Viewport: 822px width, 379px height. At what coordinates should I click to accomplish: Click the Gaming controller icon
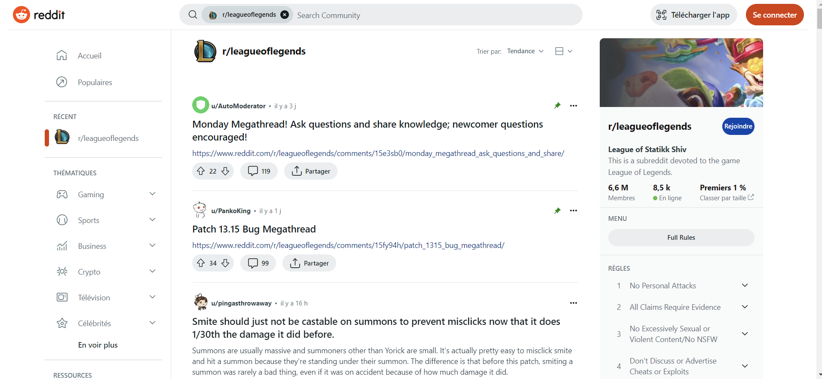(62, 194)
